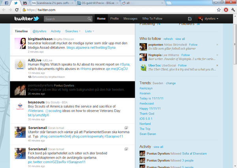
Task: Switch to OS-guld till Precio tab
Action: 98,3
